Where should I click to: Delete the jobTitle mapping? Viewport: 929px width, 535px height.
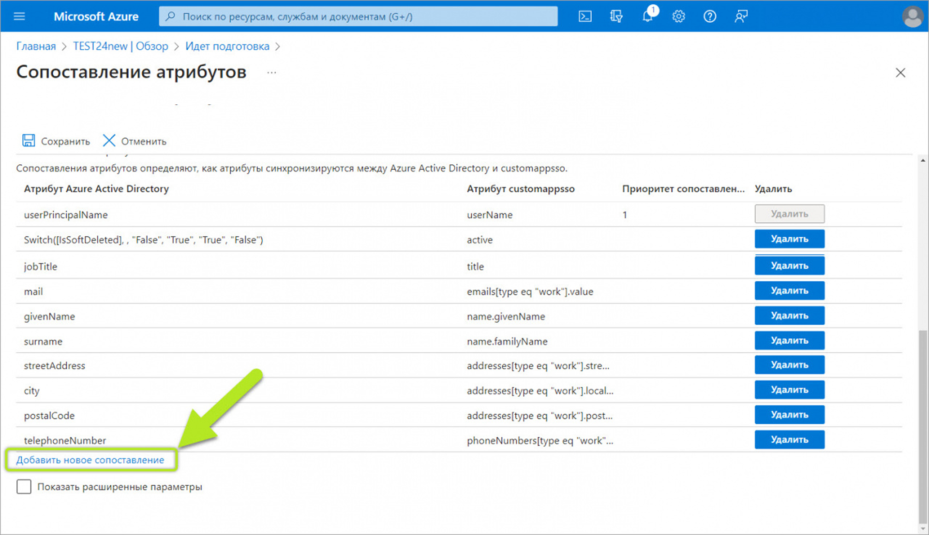coord(789,265)
